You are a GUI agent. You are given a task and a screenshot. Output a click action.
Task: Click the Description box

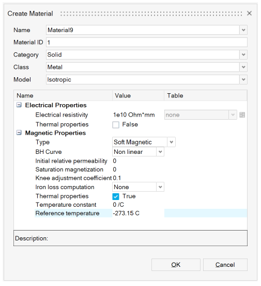click(130, 238)
